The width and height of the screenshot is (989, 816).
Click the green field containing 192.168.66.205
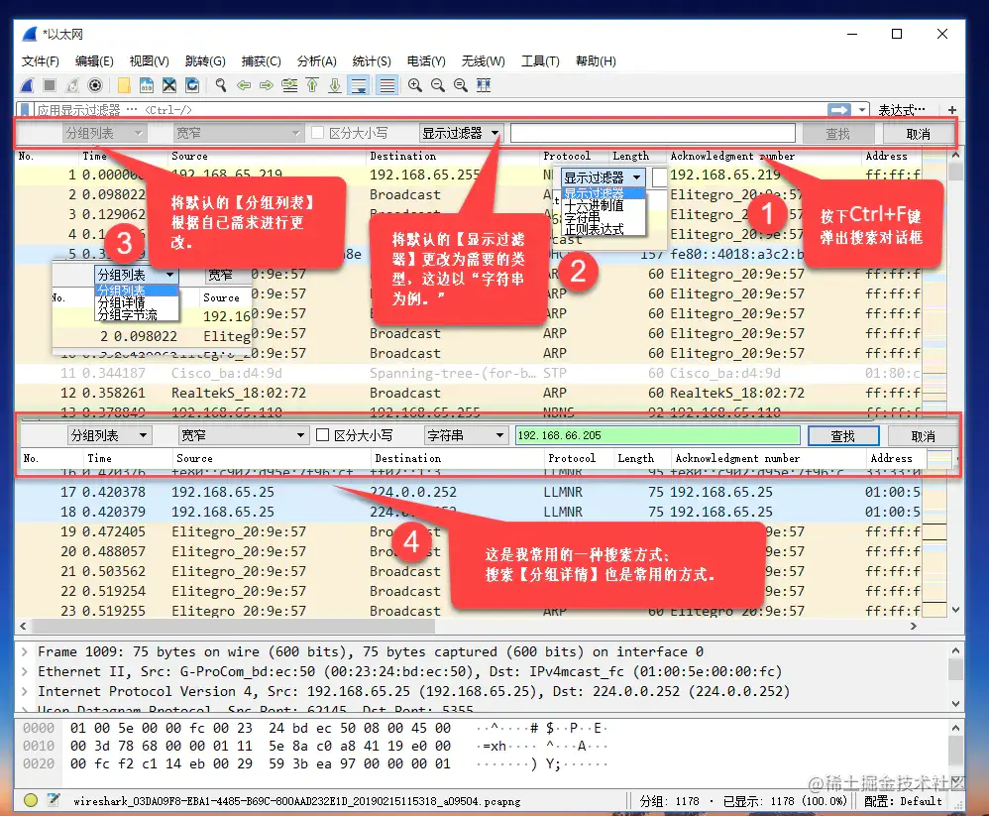[658, 435]
